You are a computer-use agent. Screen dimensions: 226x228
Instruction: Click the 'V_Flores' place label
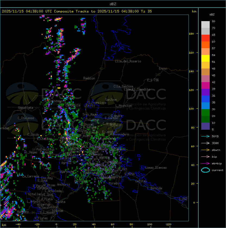tap(41, 218)
